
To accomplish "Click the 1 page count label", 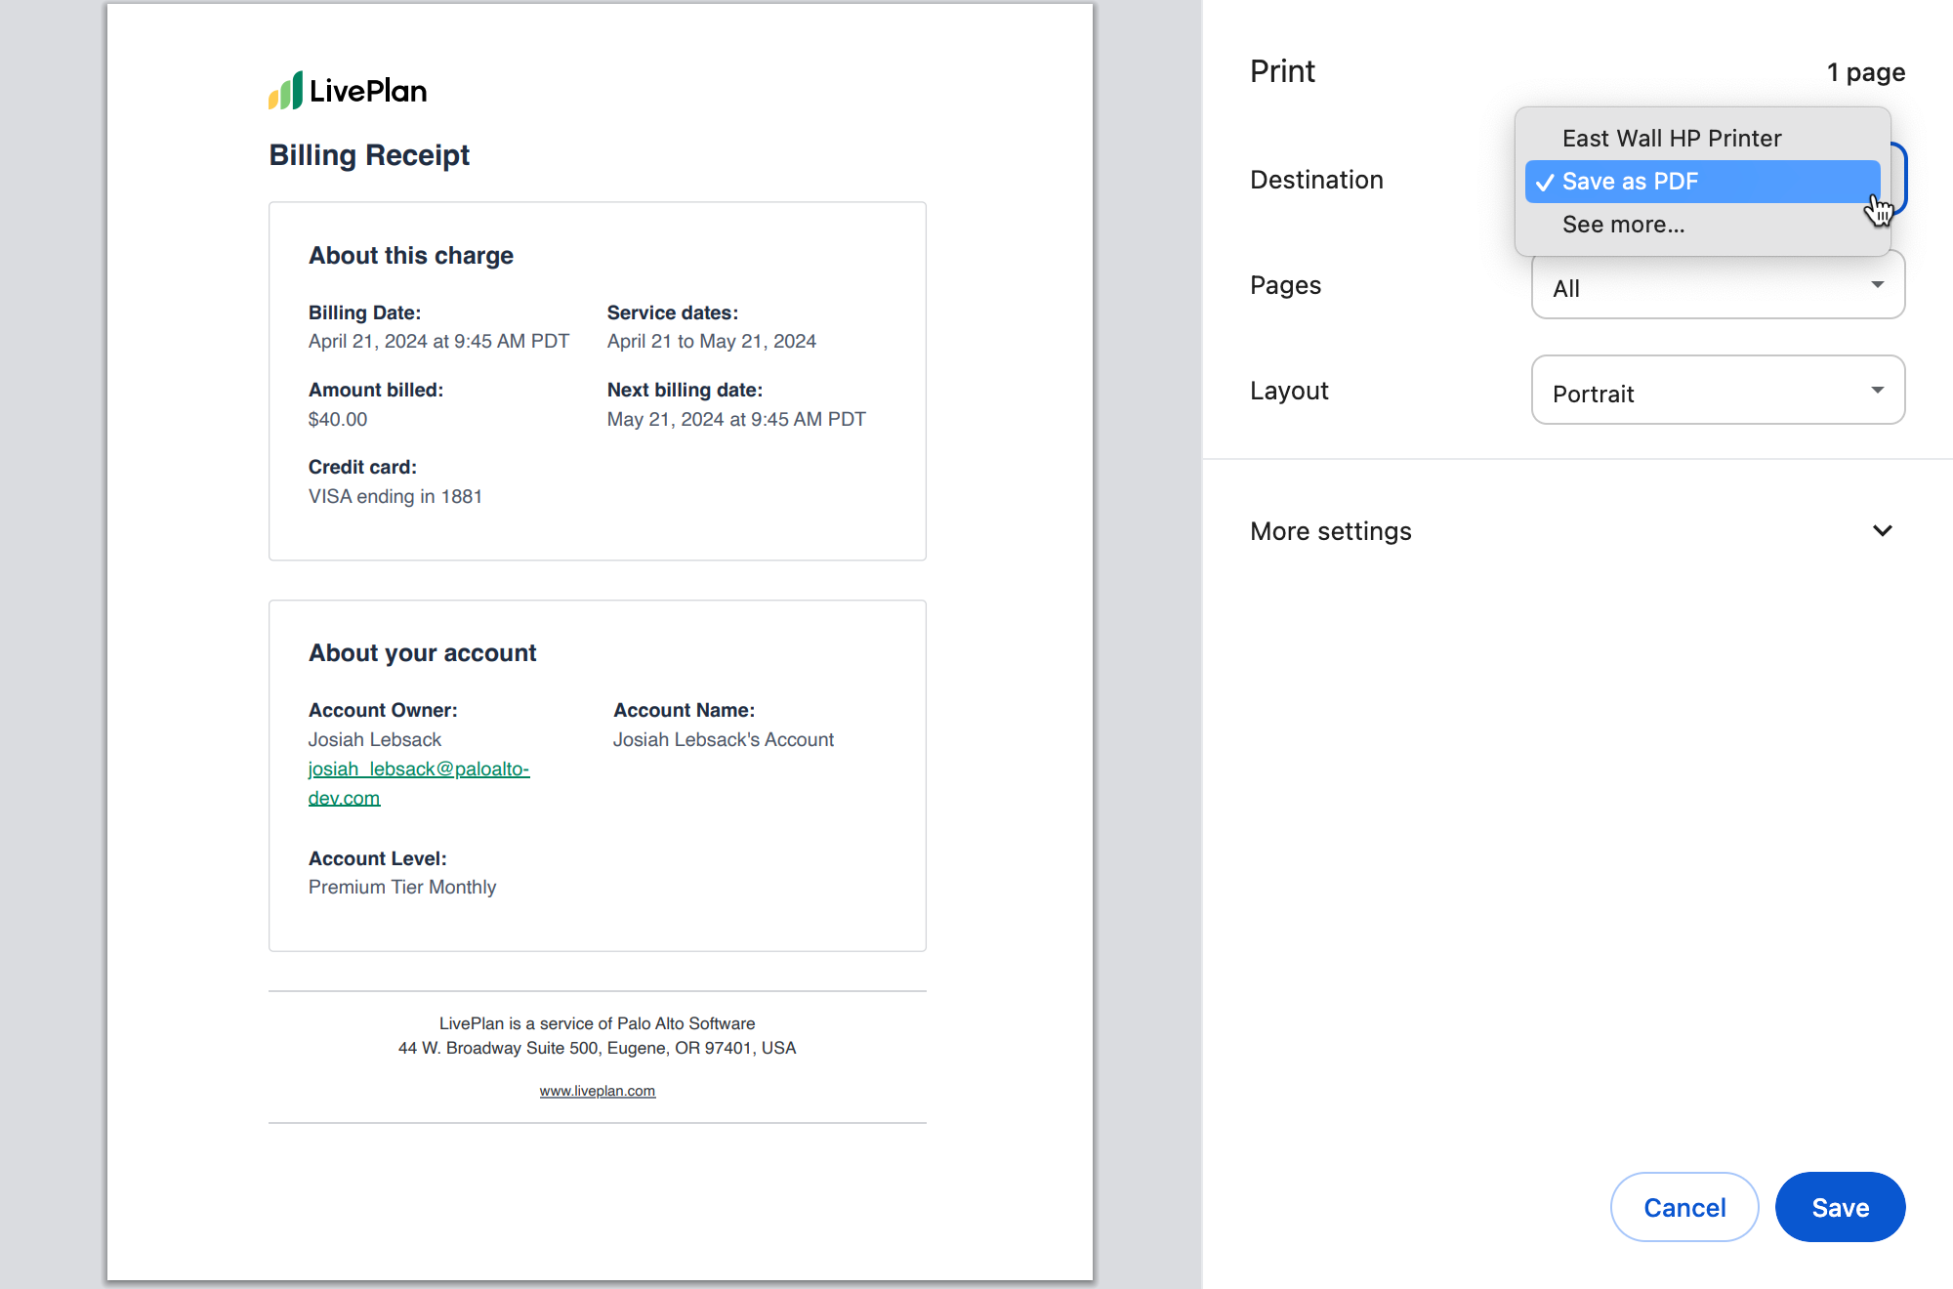I will [x=1866, y=71].
